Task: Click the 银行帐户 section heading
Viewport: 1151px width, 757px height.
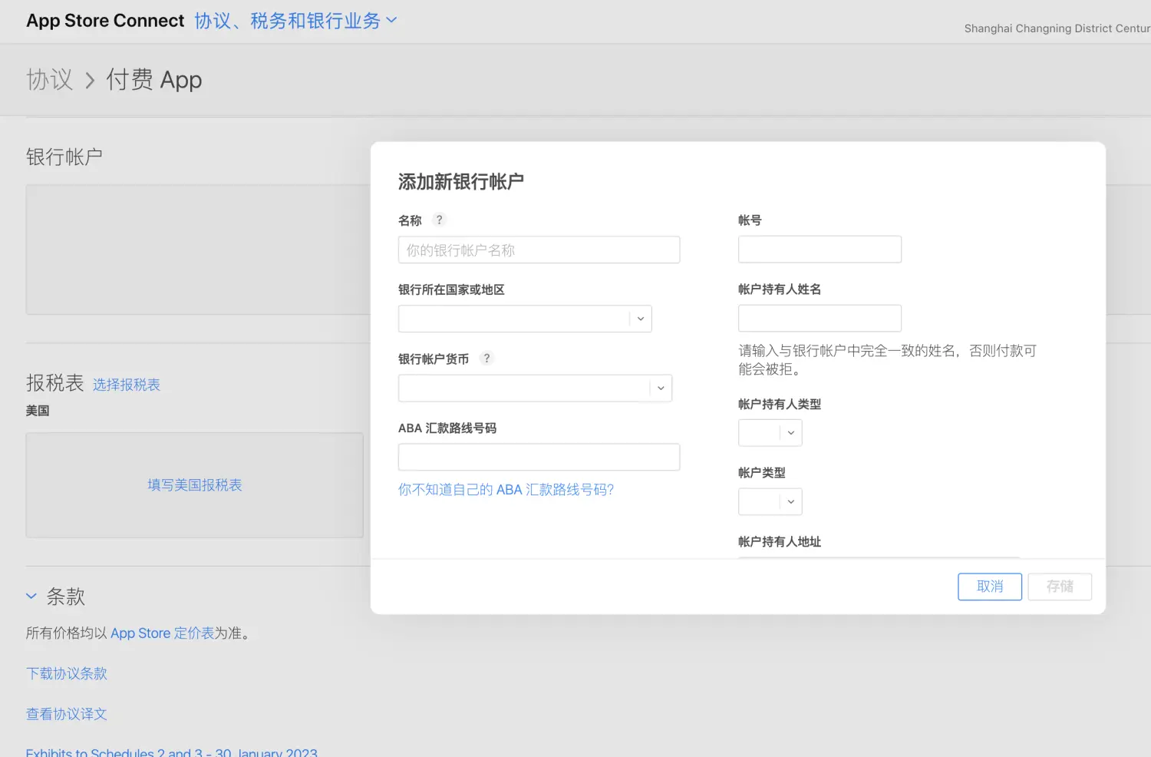Action: coord(64,157)
